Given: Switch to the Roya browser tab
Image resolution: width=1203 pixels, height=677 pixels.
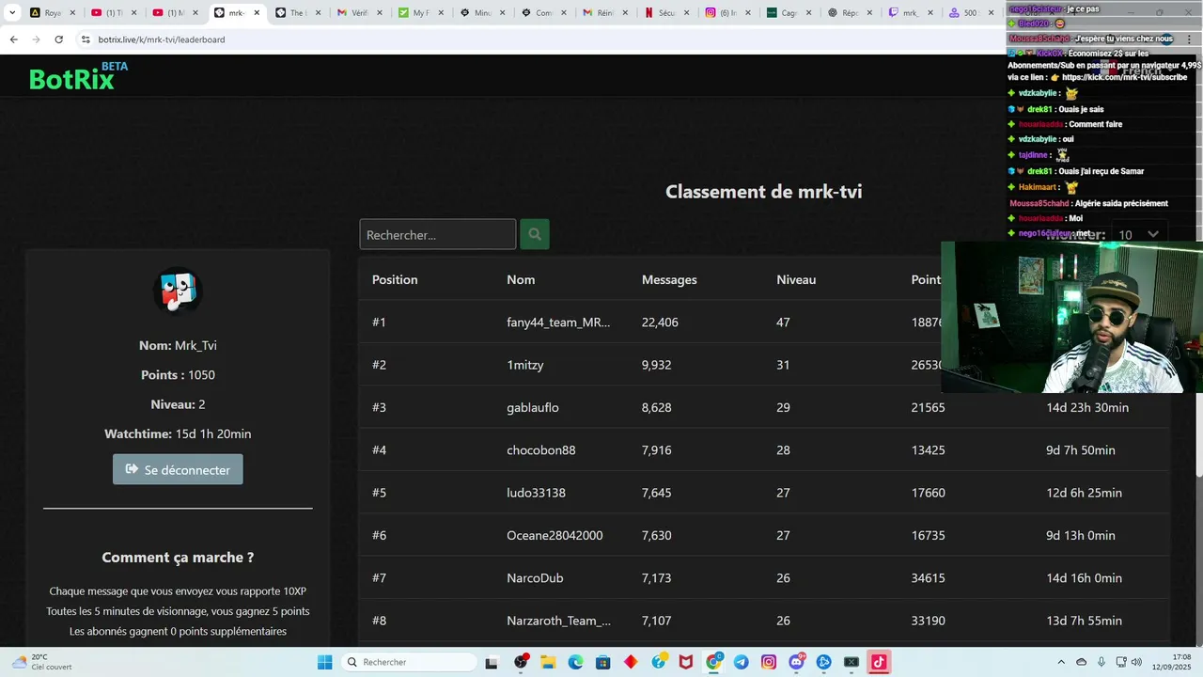Looking at the screenshot, I should click(x=53, y=13).
